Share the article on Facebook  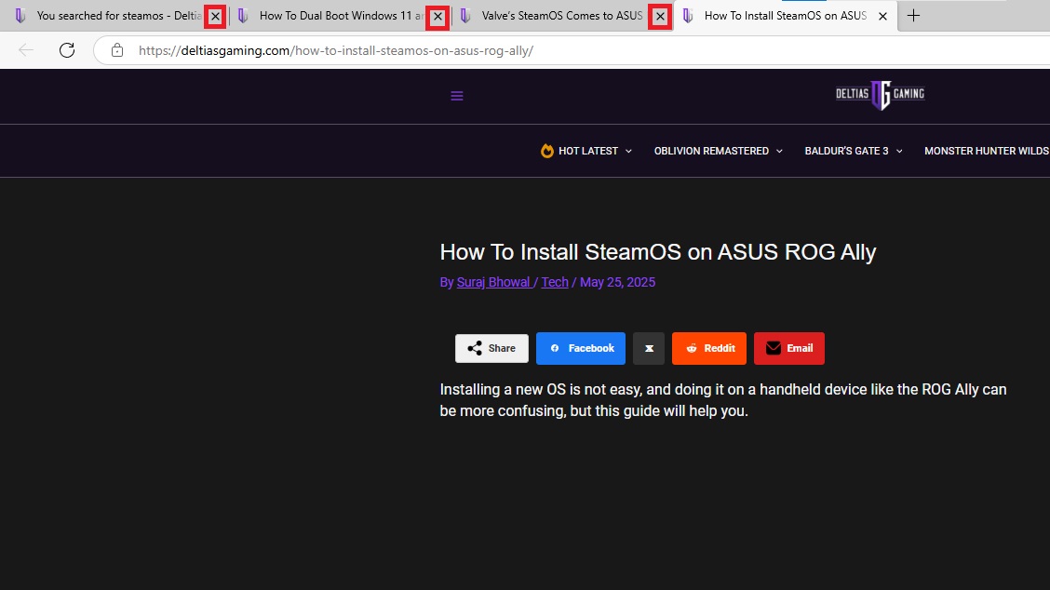coord(581,348)
